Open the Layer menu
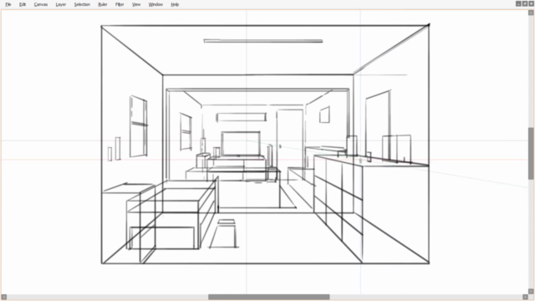Image resolution: width=535 pixels, height=301 pixels. click(61, 4)
